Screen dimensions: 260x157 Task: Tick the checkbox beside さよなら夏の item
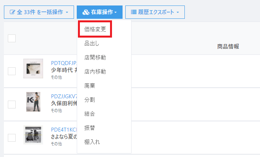point(12,137)
